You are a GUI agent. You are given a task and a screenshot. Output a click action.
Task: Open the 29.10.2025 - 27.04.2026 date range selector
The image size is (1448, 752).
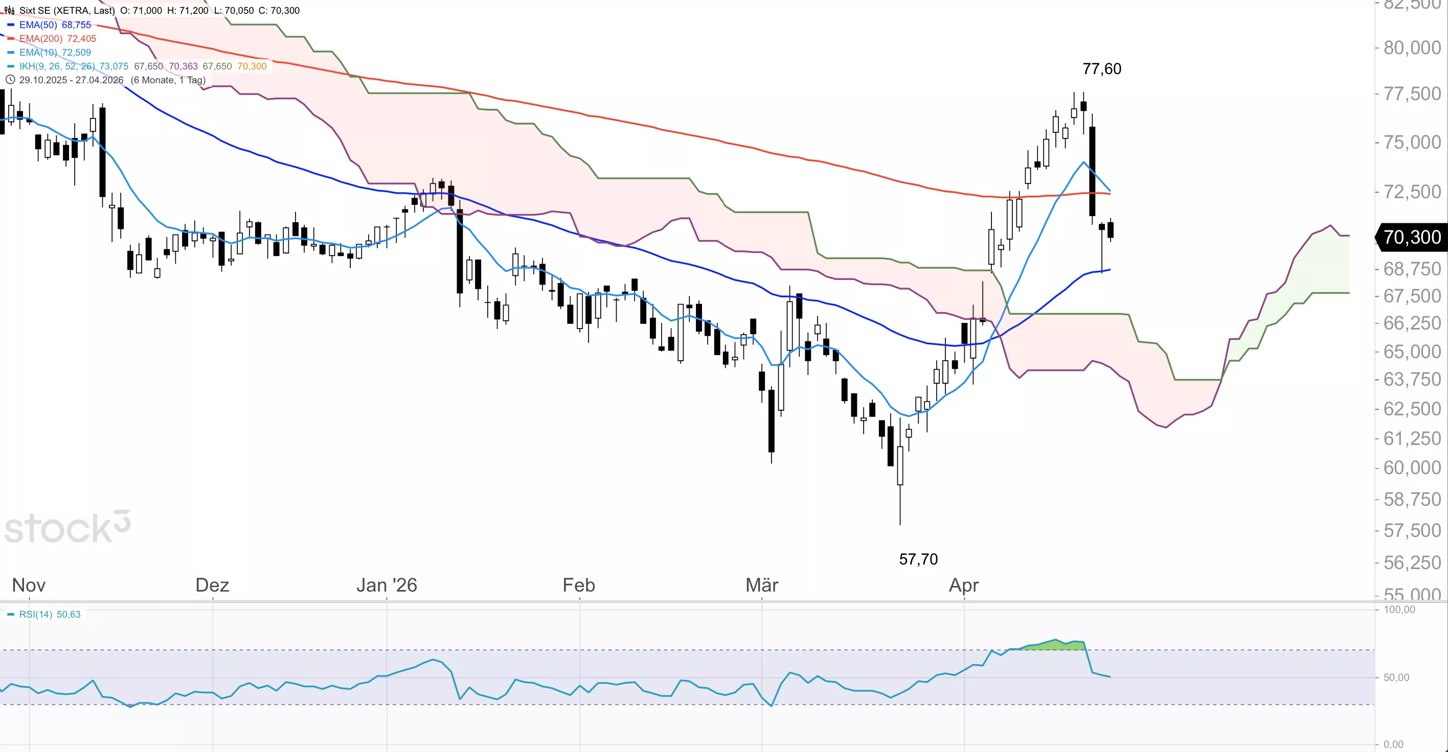72,80
